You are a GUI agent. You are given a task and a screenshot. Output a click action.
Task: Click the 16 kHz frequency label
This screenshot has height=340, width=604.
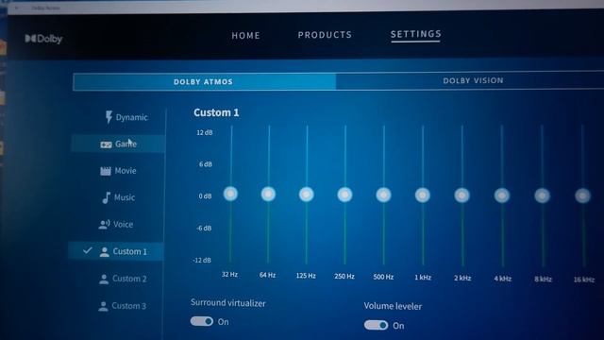pyautogui.click(x=584, y=280)
